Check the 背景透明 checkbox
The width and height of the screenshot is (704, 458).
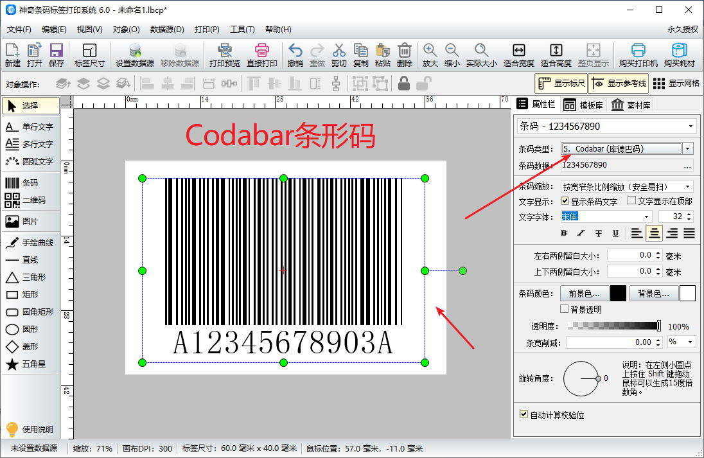565,309
